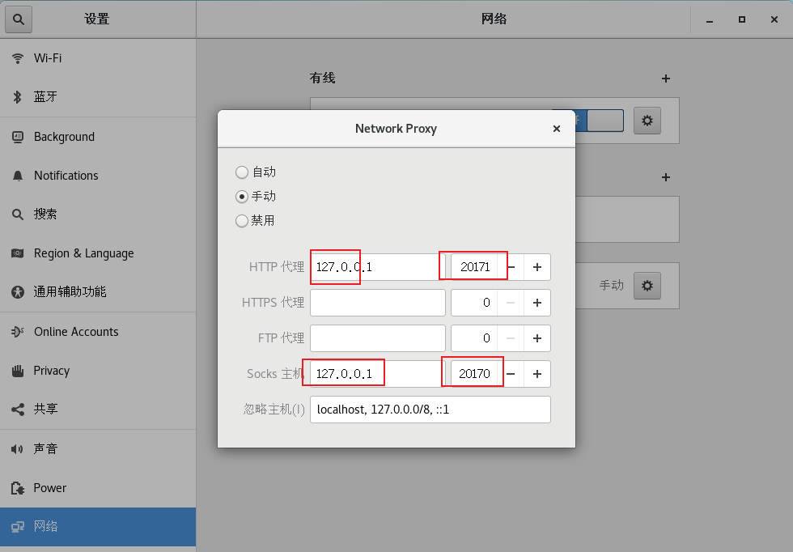Click the HTTPS 代理 host field
The width and height of the screenshot is (793, 552).
377,303
